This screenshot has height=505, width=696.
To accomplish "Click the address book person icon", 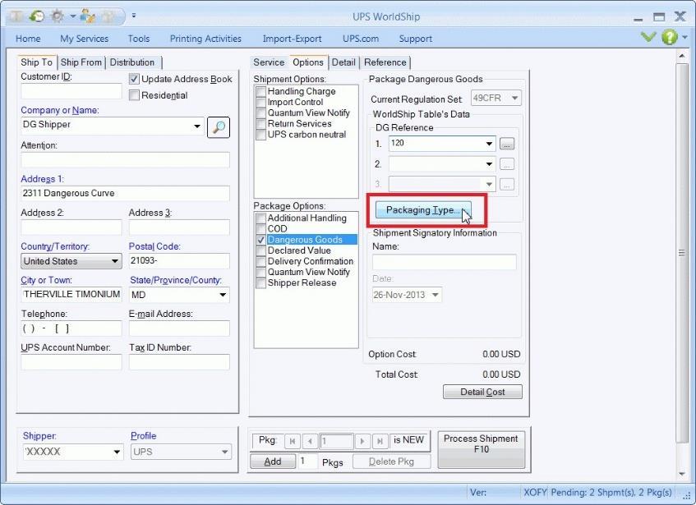I will point(88,16).
